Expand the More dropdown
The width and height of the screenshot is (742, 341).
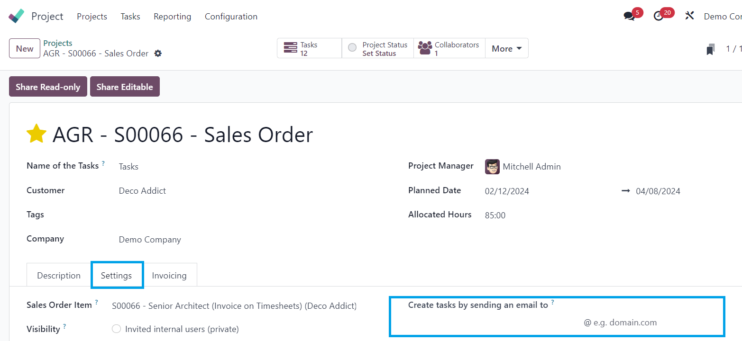click(506, 48)
